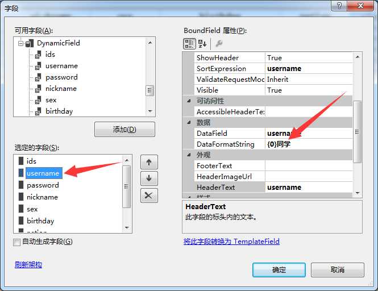Click the 添加(D) add button

click(x=124, y=130)
